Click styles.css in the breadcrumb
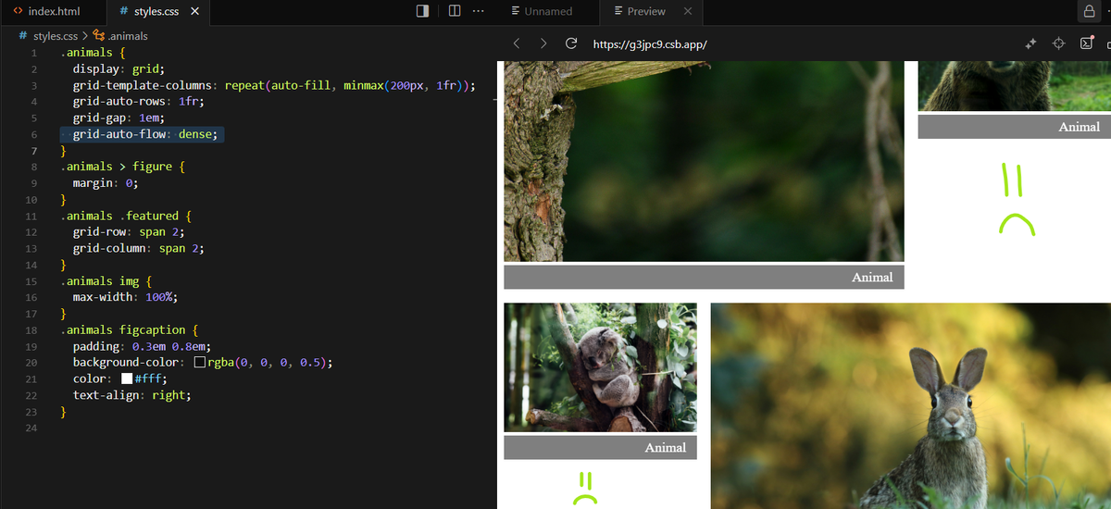Screen dimensions: 1111x509 [x=56, y=36]
